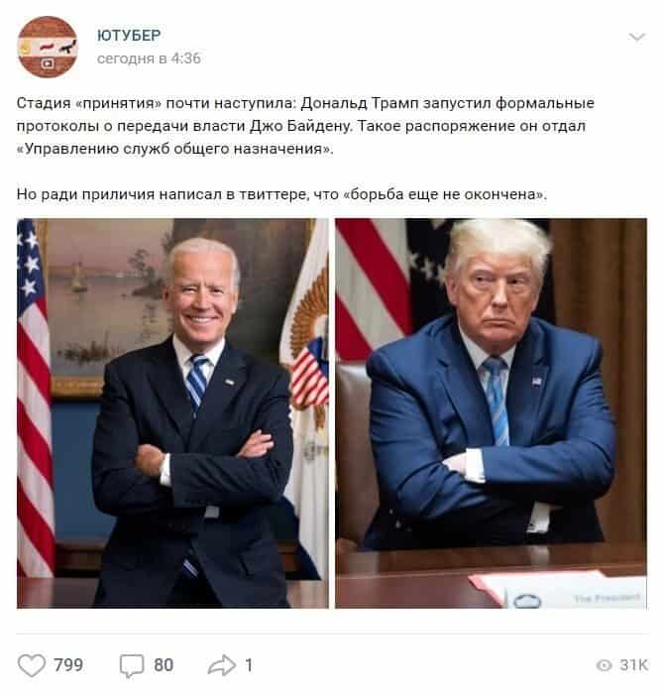Click the 799 likes counter
The width and height of the screenshot is (664, 694).
68,665
